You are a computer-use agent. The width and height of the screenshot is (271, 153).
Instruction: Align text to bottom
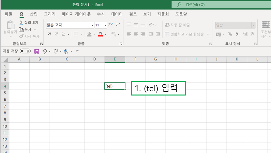(x=143, y=25)
